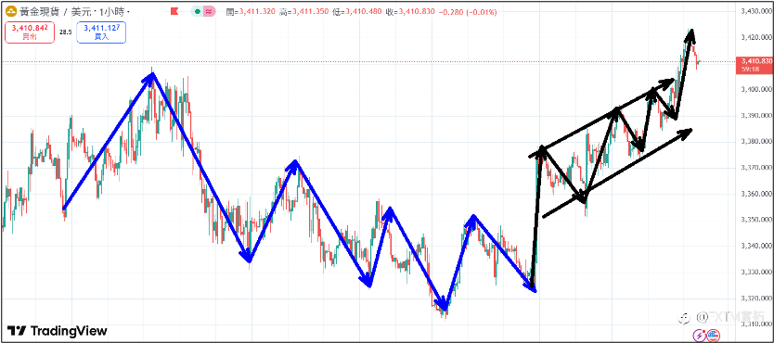Click the open value 3,411.320

point(257,11)
